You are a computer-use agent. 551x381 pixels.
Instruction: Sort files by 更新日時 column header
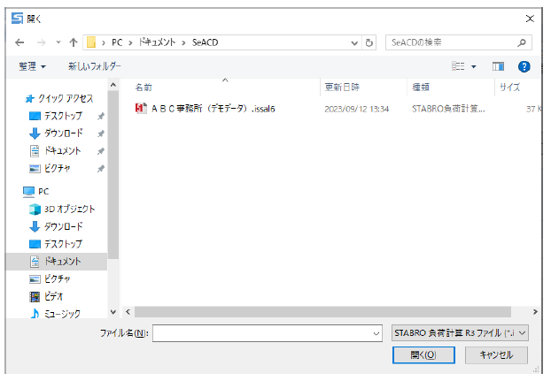[x=340, y=88]
